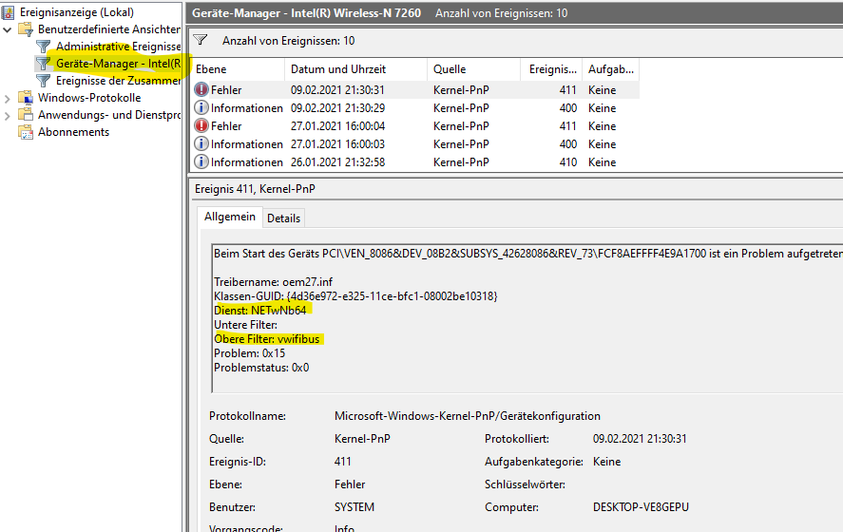Click the Klassen-GUID line in description
Screen dimensions: 843x532
point(355,296)
